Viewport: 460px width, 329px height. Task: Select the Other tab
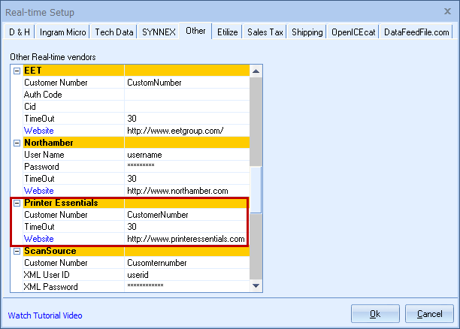195,31
